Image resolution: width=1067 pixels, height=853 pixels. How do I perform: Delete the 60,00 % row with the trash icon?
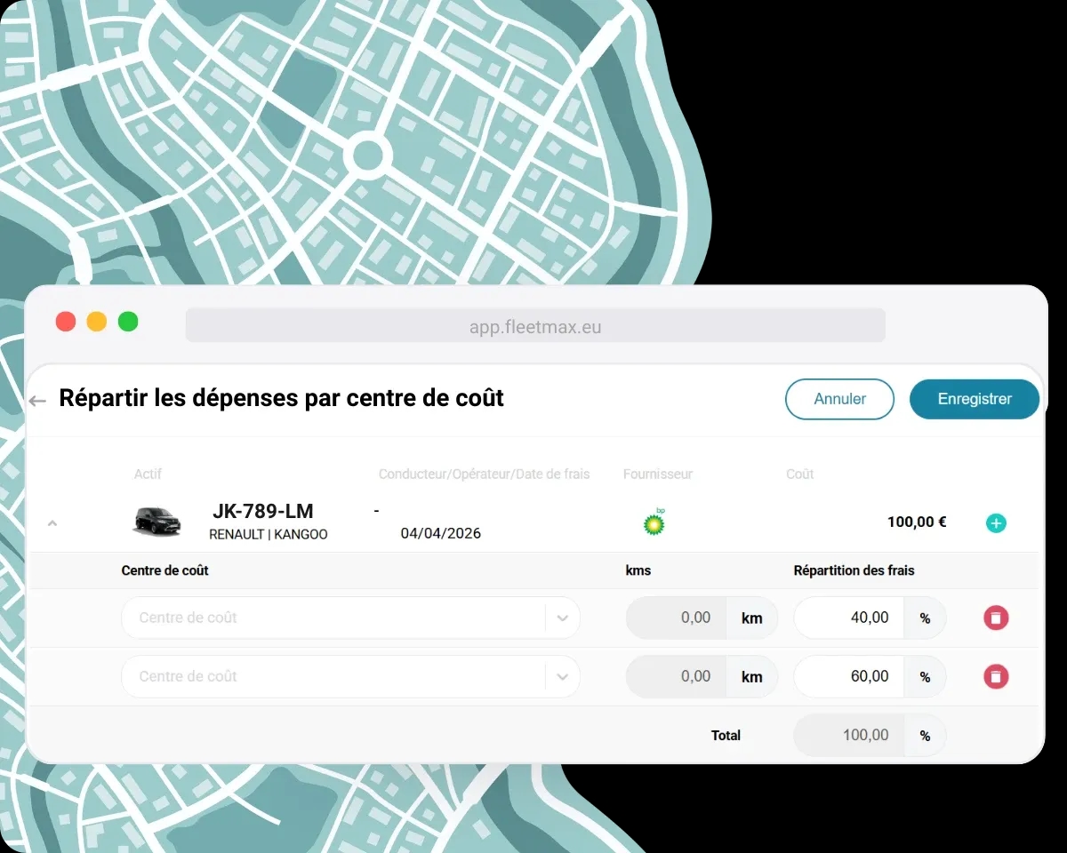(x=996, y=677)
